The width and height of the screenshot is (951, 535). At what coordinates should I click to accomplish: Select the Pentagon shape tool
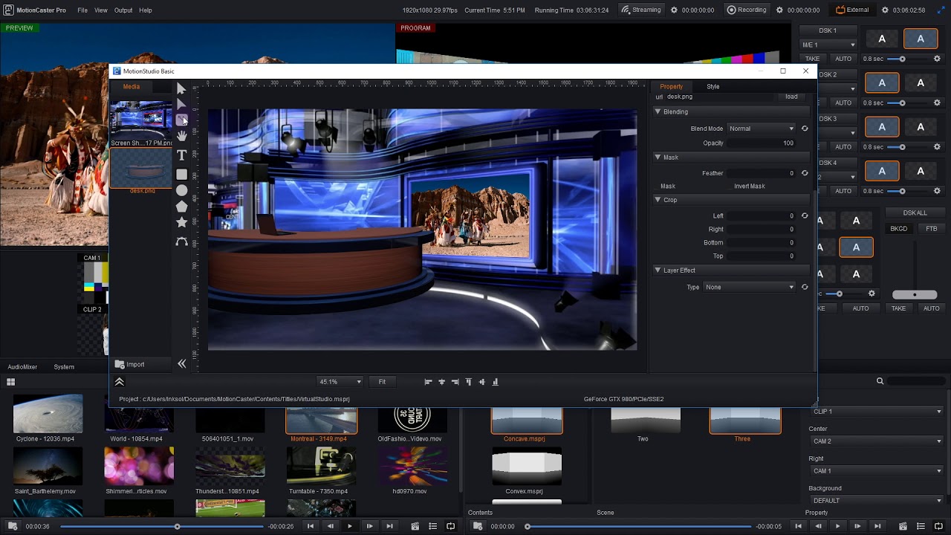tap(181, 207)
